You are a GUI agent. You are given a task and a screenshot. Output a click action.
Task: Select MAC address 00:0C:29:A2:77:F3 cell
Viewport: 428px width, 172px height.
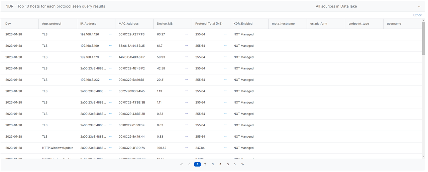[132, 34]
